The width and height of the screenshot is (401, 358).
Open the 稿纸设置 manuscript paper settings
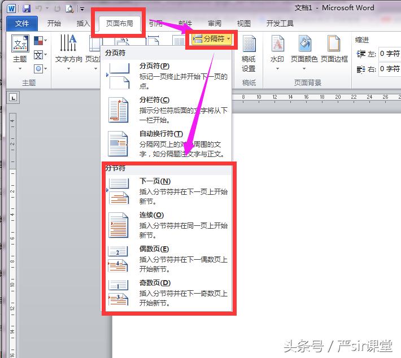[249, 54]
